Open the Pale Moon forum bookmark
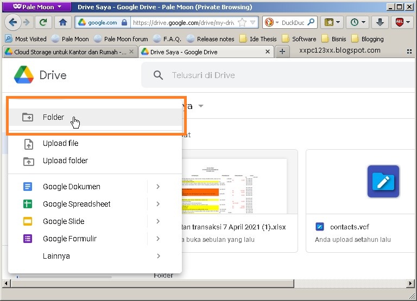The height and width of the screenshot is (301, 417). coord(121,39)
